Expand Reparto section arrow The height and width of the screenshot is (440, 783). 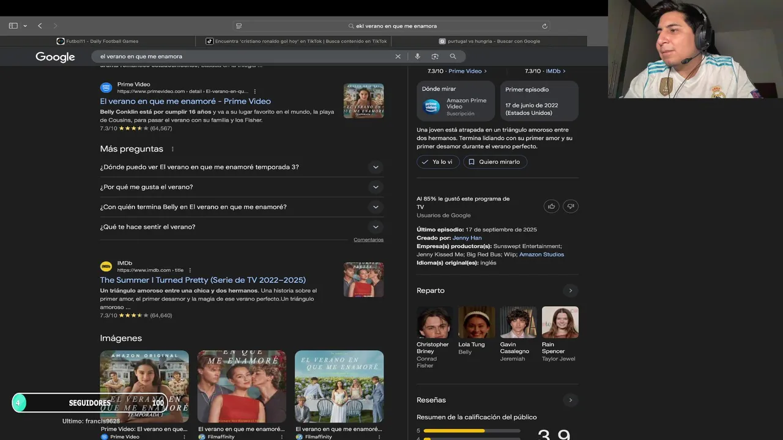click(570, 291)
